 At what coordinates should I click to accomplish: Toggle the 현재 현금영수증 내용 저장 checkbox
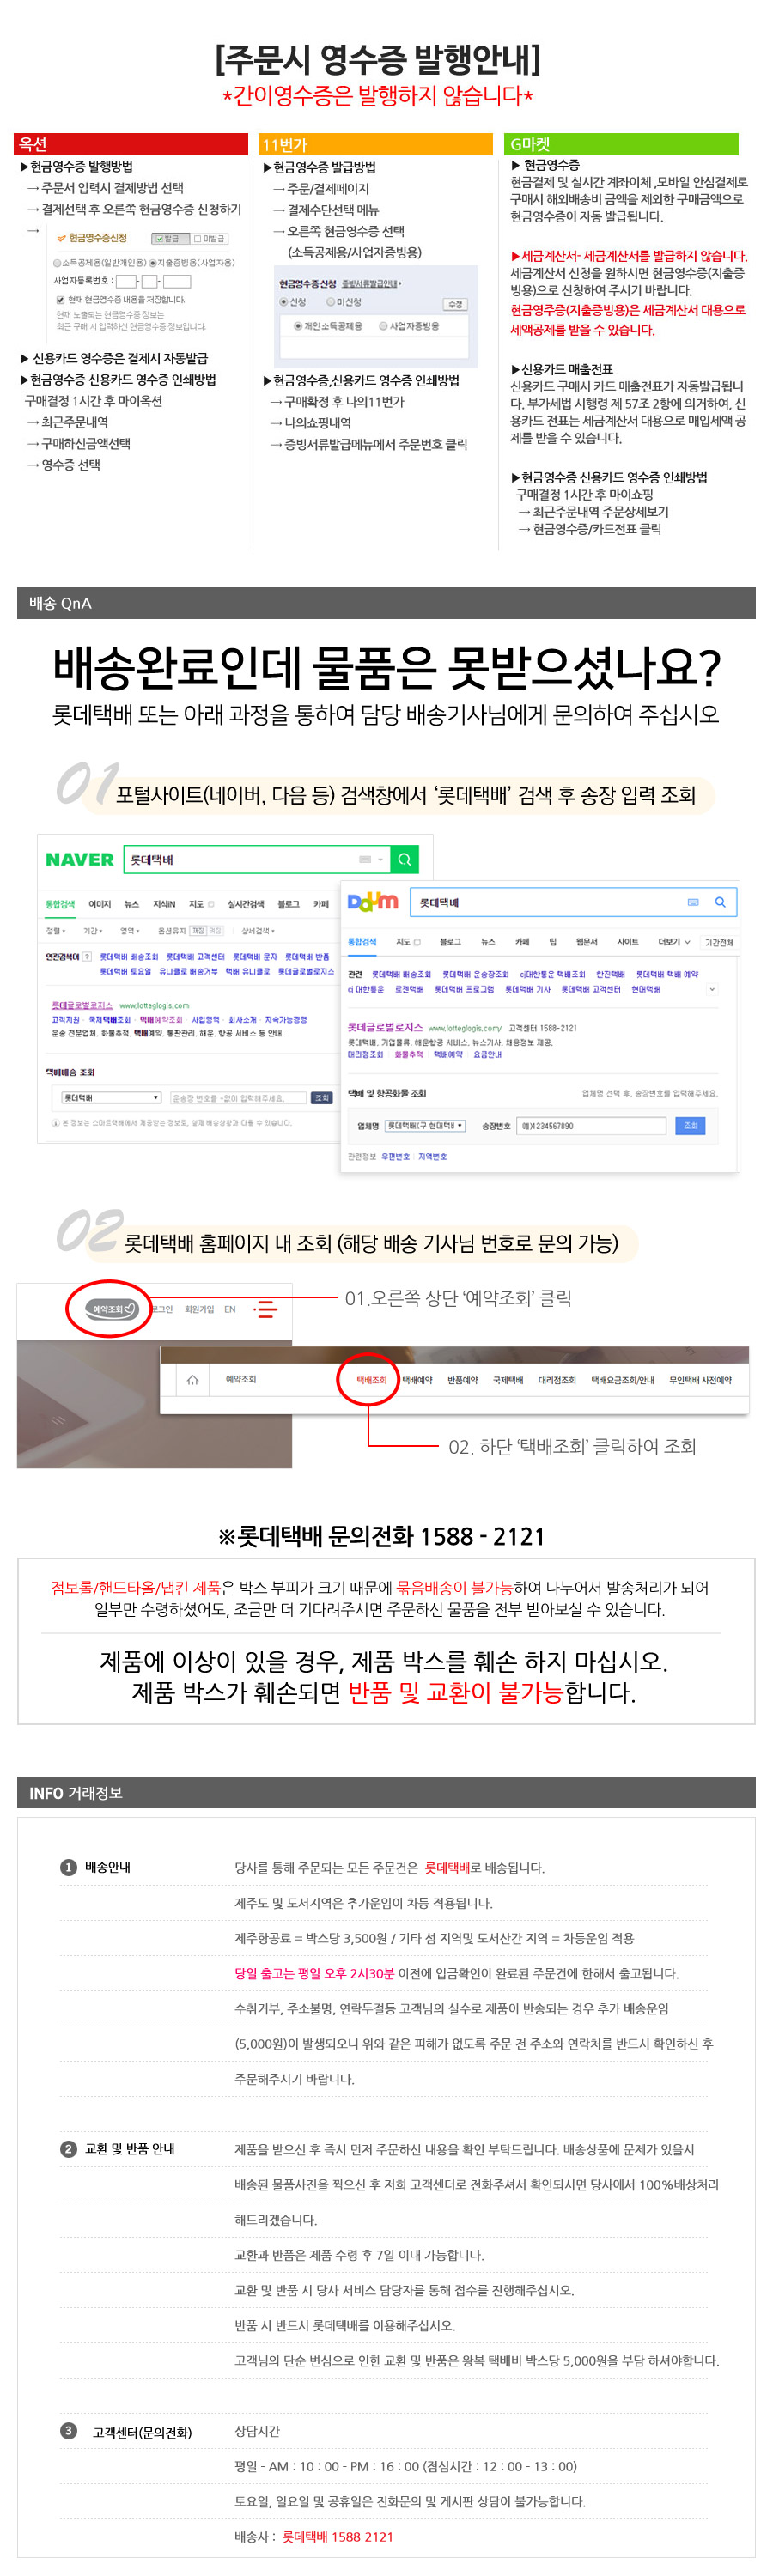point(61,299)
